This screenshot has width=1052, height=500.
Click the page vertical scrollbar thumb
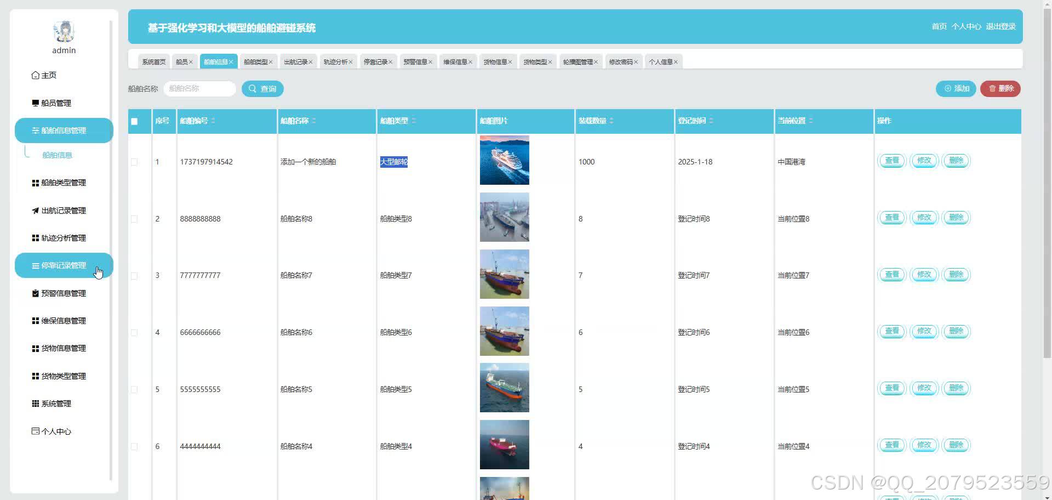click(x=1047, y=184)
